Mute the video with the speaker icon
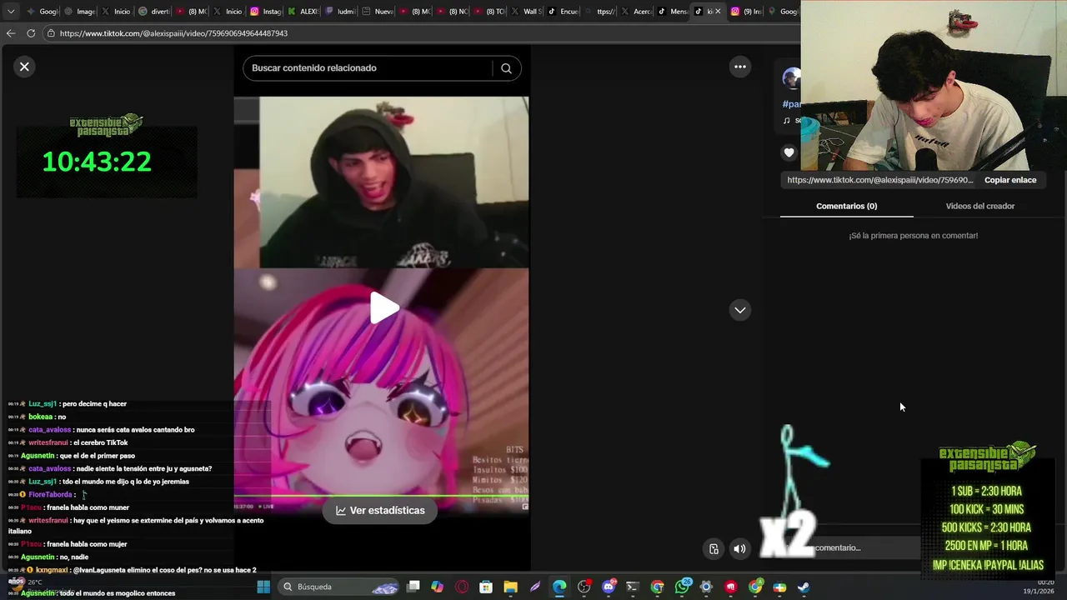This screenshot has height=600, width=1067. point(739,548)
